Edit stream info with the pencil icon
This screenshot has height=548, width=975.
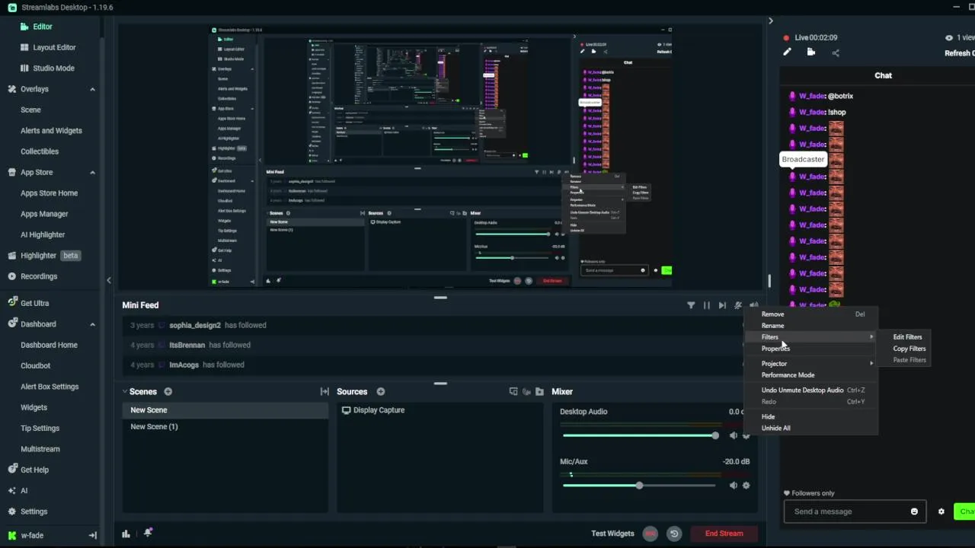[x=787, y=53]
